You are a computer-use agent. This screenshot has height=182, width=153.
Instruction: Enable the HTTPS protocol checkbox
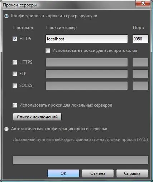(15, 62)
